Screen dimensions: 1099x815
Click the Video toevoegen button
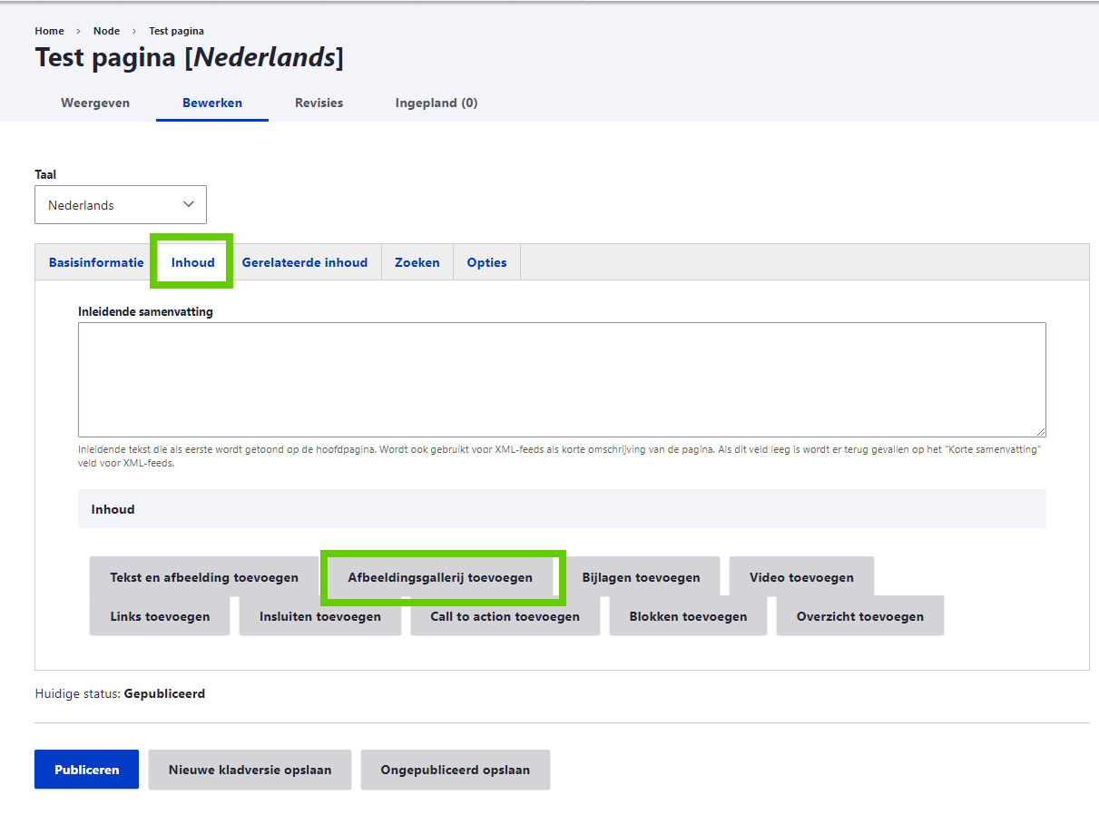(801, 577)
